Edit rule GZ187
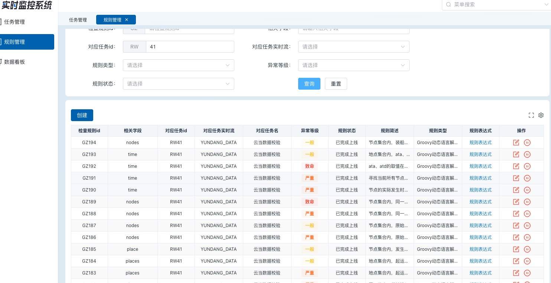551x283 pixels. [516, 226]
